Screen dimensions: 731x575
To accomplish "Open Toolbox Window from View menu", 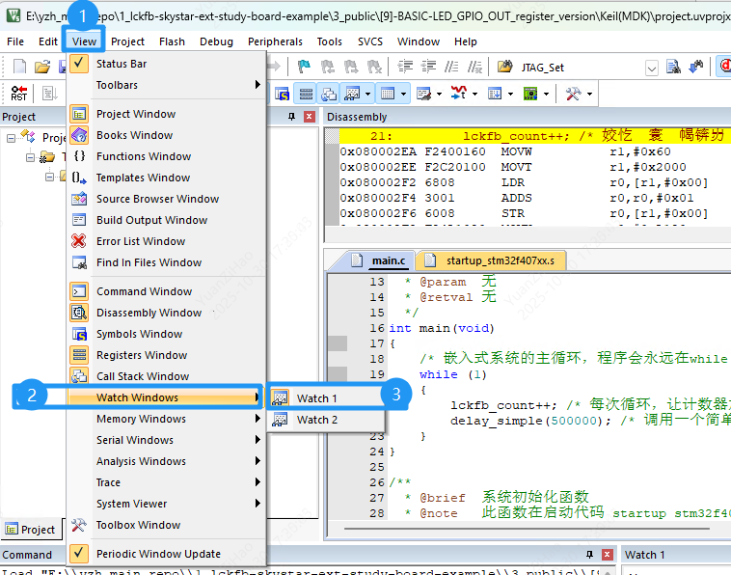I will pyautogui.click(x=138, y=525).
